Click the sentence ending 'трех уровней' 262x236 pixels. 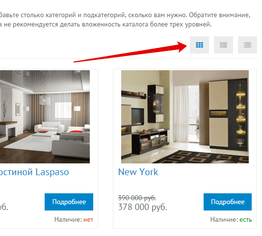coord(105,25)
